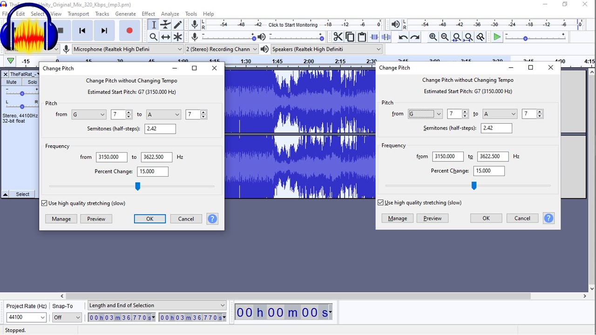Click the Cut scissors icon
596x335 pixels.
338,37
